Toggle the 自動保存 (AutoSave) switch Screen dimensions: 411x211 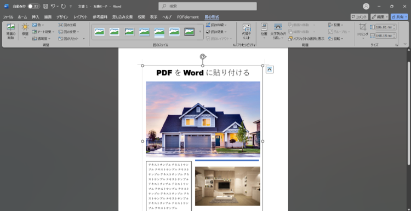[x=34, y=6]
